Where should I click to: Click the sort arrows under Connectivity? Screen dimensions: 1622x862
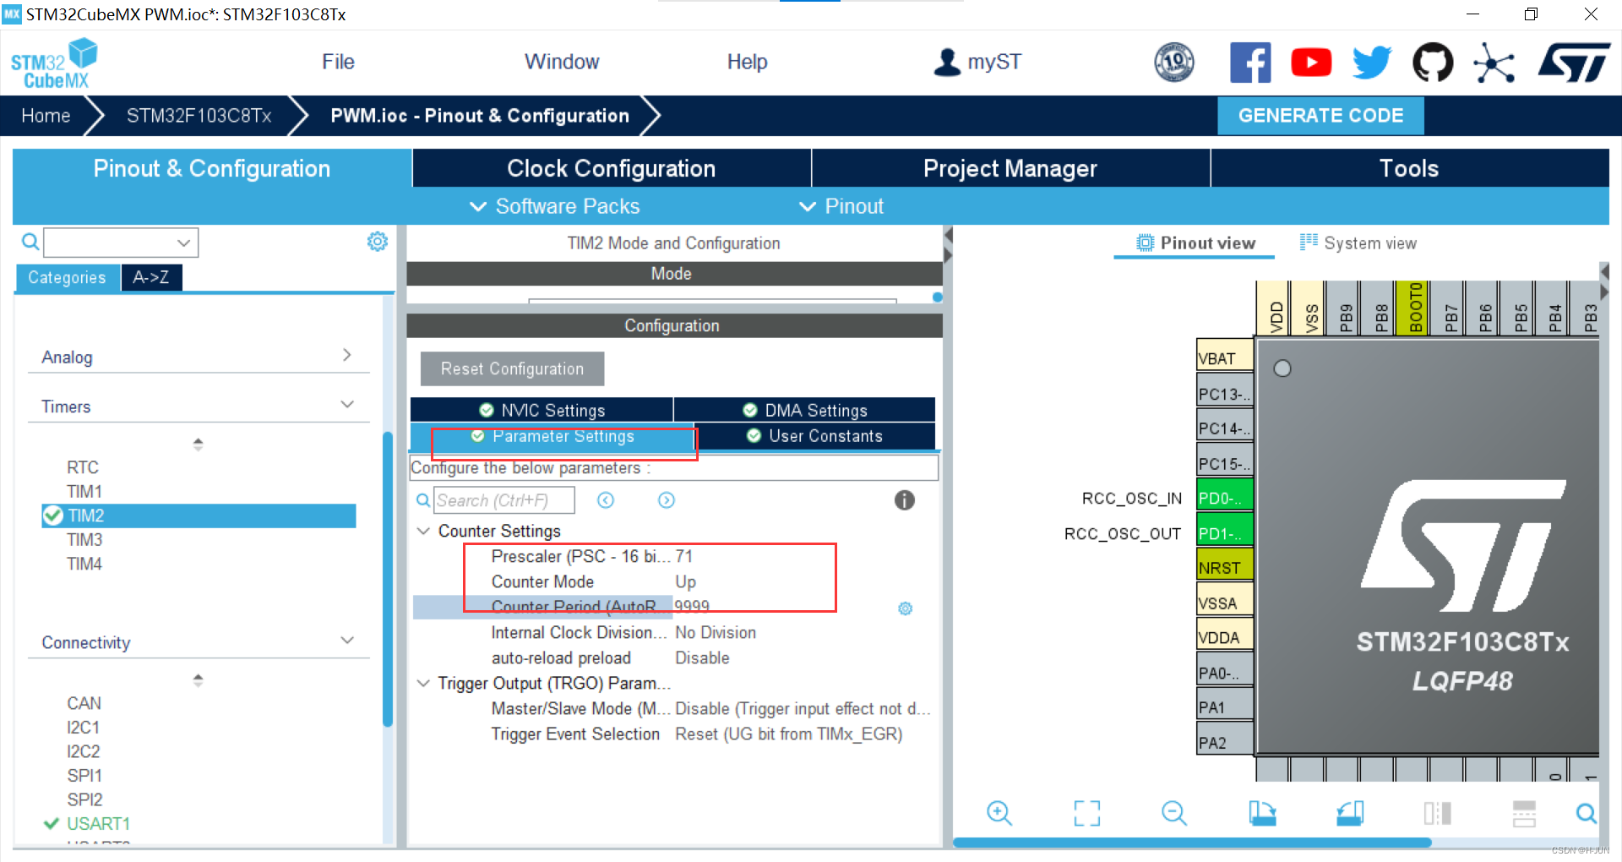198,679
